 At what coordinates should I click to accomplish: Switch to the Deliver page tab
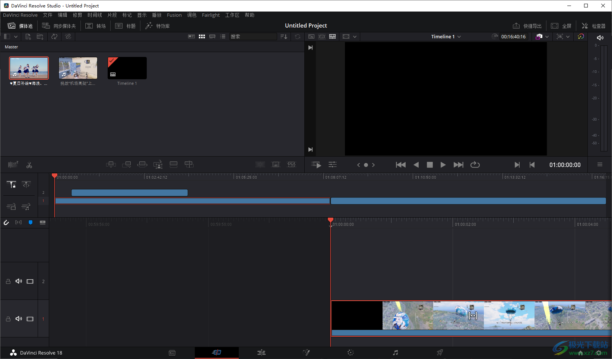pyautogui.click(x=440, y=353)
